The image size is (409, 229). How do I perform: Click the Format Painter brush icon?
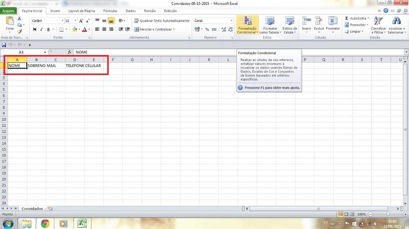click(x=19, y=31)
